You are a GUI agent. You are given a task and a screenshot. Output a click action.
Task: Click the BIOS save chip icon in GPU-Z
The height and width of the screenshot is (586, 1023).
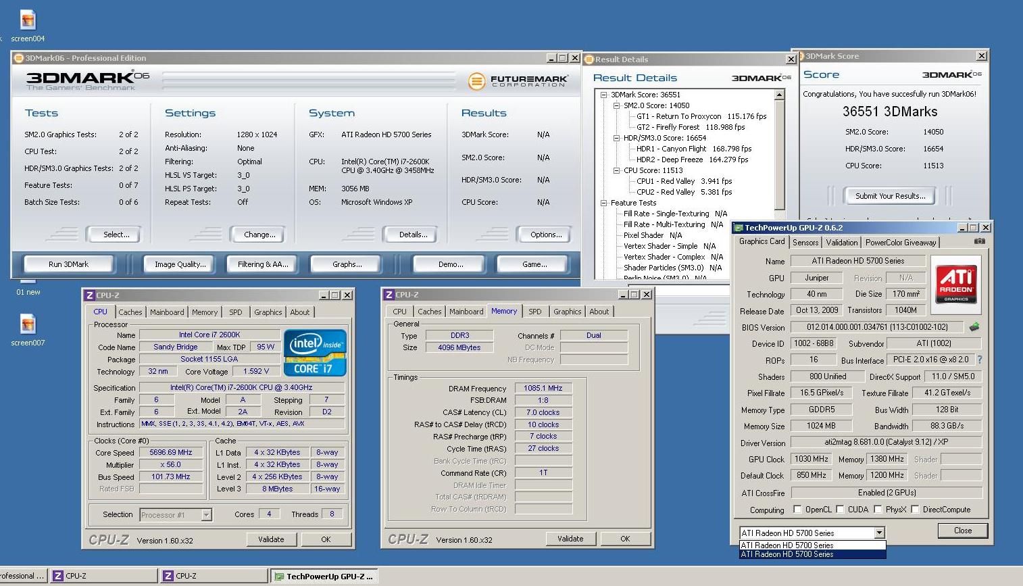tap(974, 327)
